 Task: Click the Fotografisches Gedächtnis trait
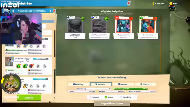[x=16, y=50]
